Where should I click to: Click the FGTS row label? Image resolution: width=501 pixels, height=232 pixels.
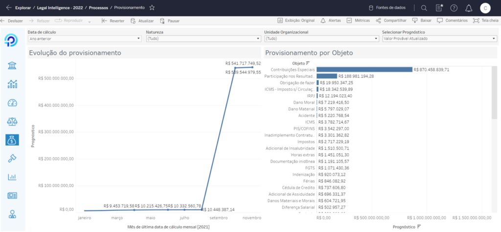[x=310, y=168]
